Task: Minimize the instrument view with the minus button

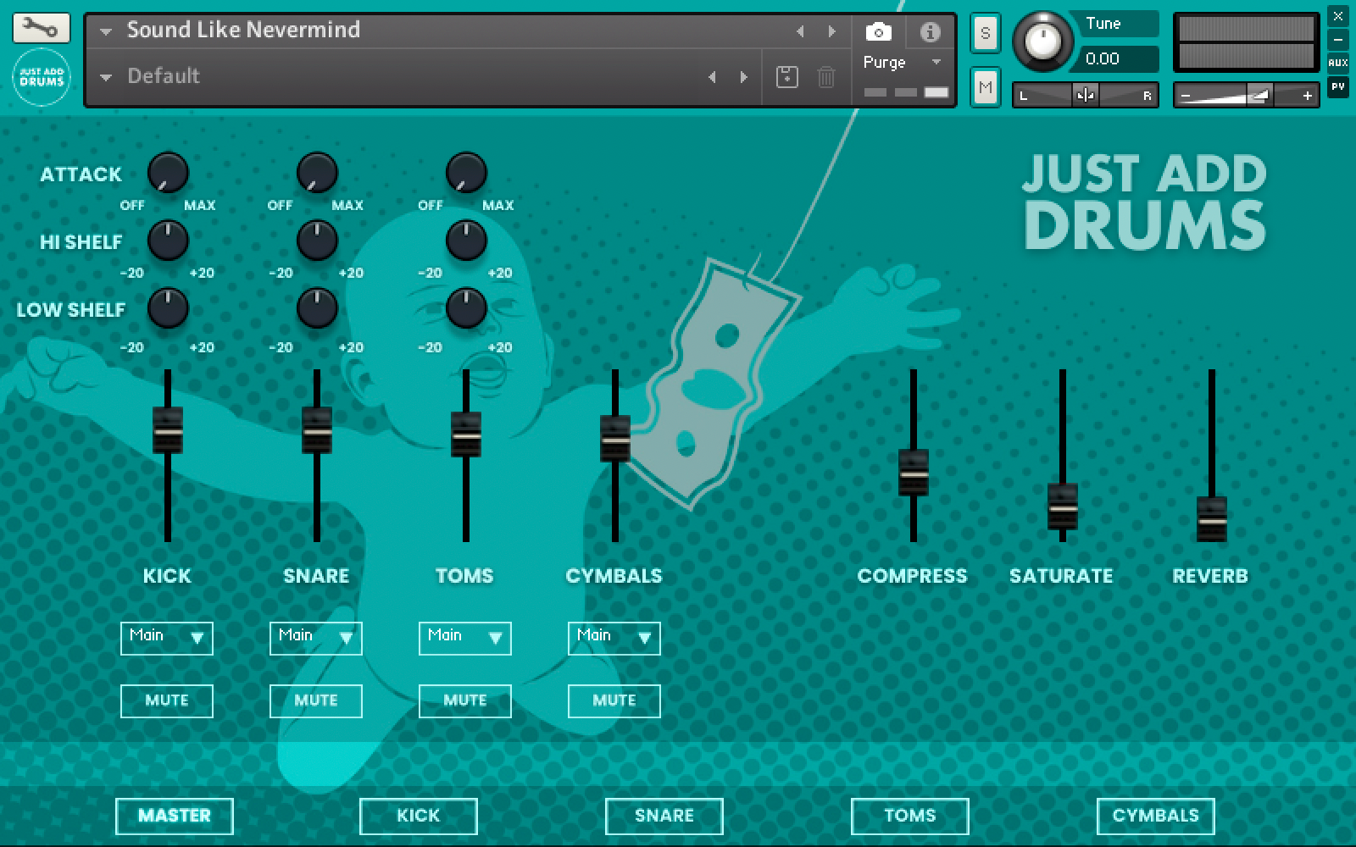Action: click(x=1338, y=39)
